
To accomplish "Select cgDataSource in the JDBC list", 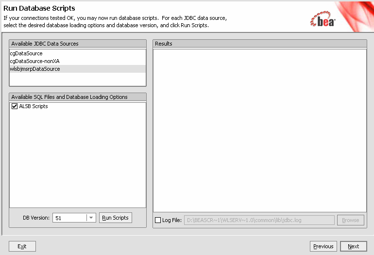I will point(78,53).
